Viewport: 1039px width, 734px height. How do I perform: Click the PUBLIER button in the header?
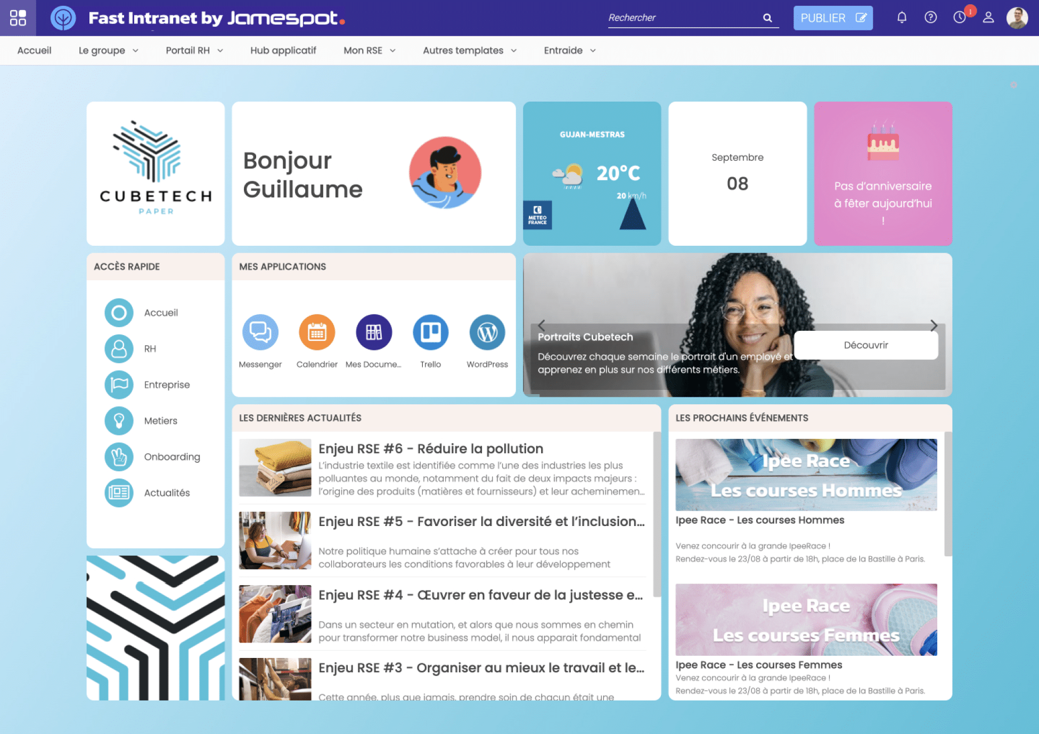point(833,18)
